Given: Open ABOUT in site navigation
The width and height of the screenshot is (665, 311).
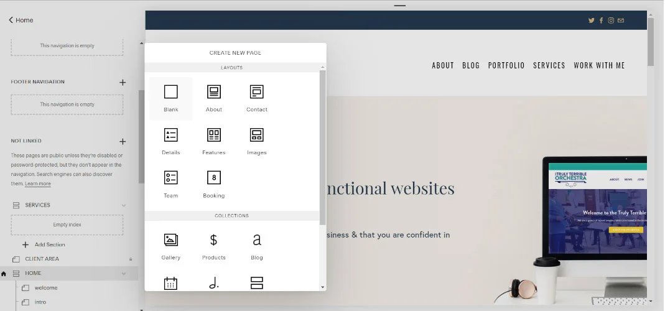Looking at the screenshot, I should (443, 65).
